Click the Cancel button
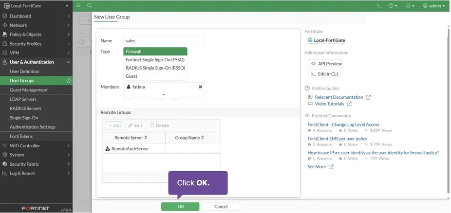This screenshot has width=451, height=213. (221, 206)
